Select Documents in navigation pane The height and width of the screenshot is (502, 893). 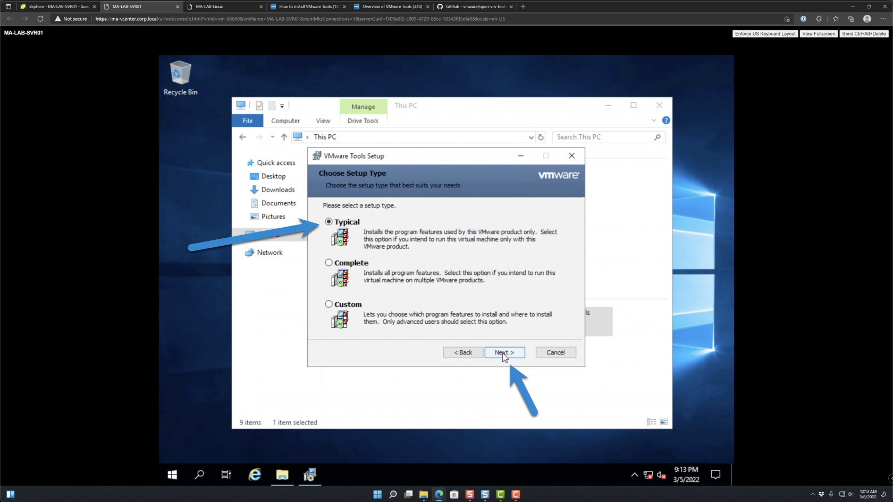click(273, 203)
